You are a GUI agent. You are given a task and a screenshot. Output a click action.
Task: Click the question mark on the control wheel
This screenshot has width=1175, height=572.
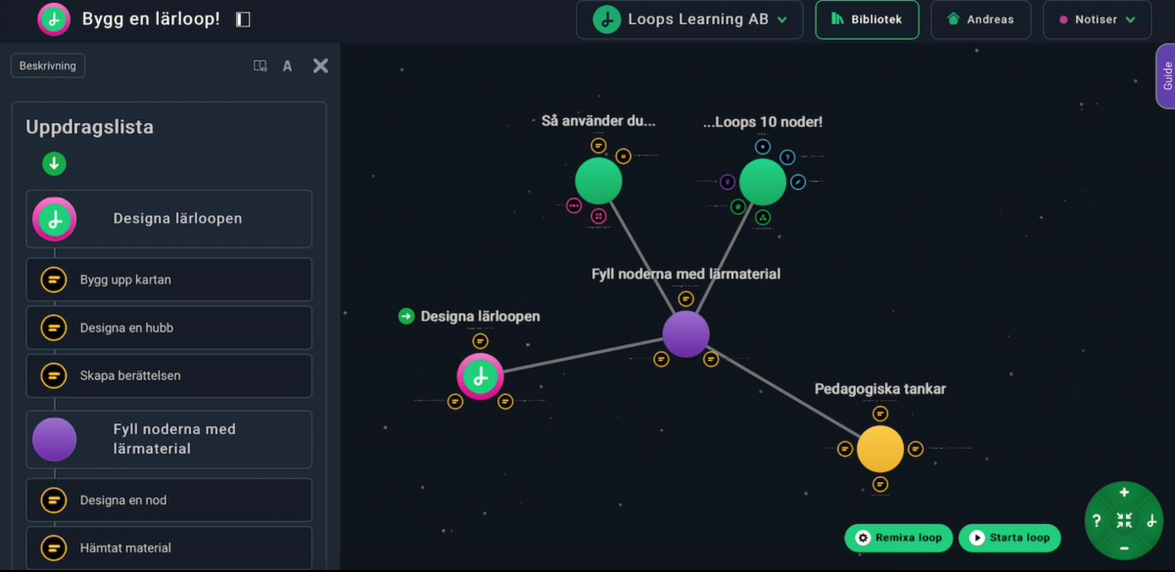[1097, 521]
